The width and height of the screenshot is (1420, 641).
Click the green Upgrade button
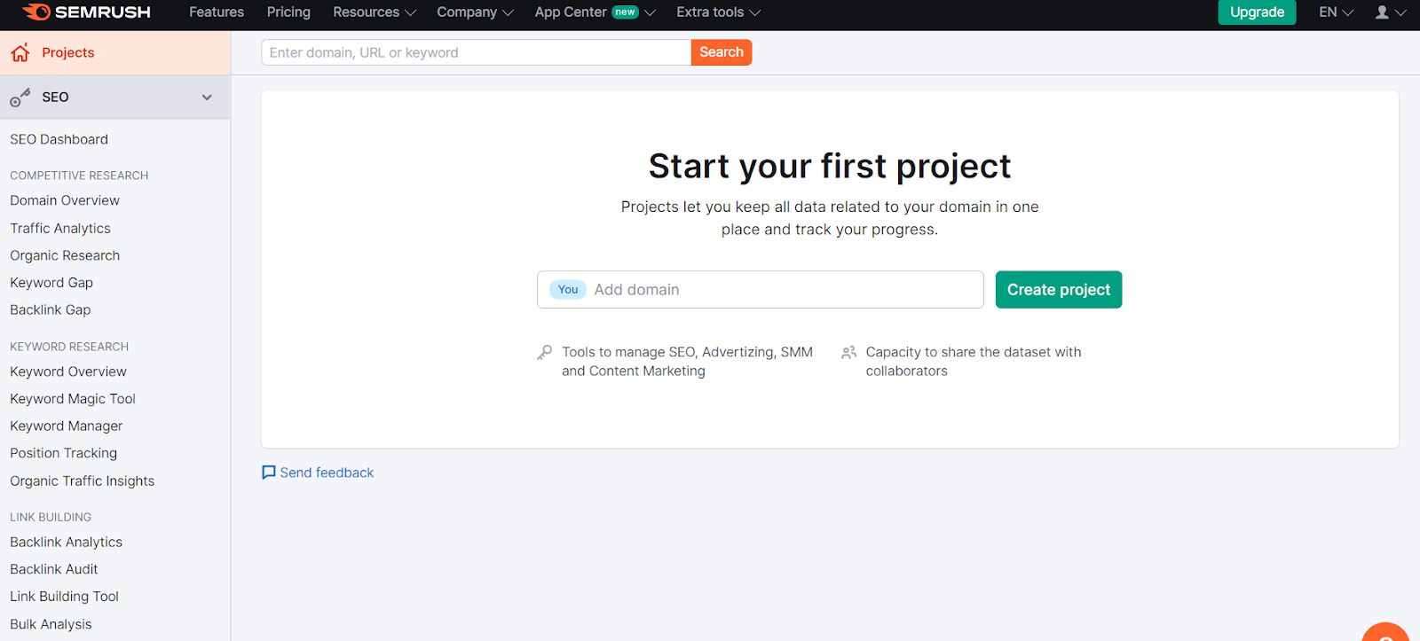point(1257,12)
